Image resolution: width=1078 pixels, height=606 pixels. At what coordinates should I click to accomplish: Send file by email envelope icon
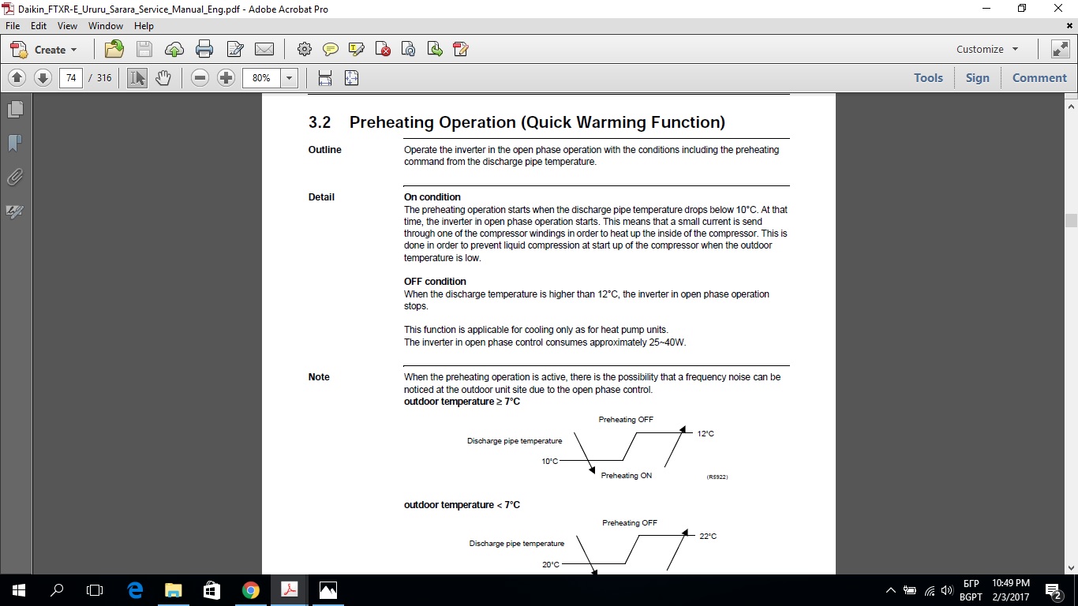pos(264,49)
